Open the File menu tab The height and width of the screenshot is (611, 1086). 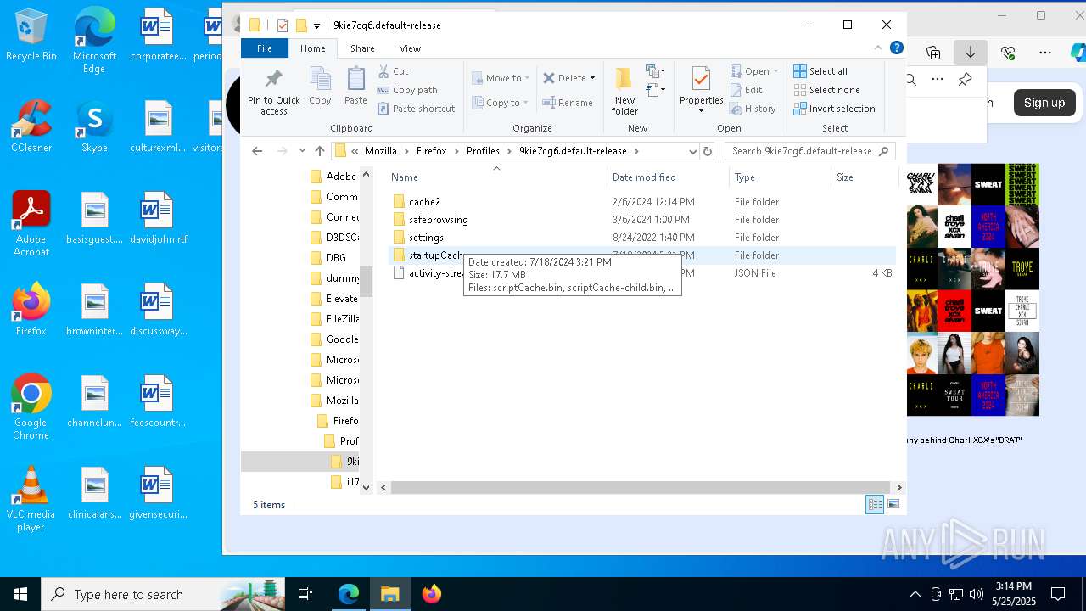pos(265,48)
